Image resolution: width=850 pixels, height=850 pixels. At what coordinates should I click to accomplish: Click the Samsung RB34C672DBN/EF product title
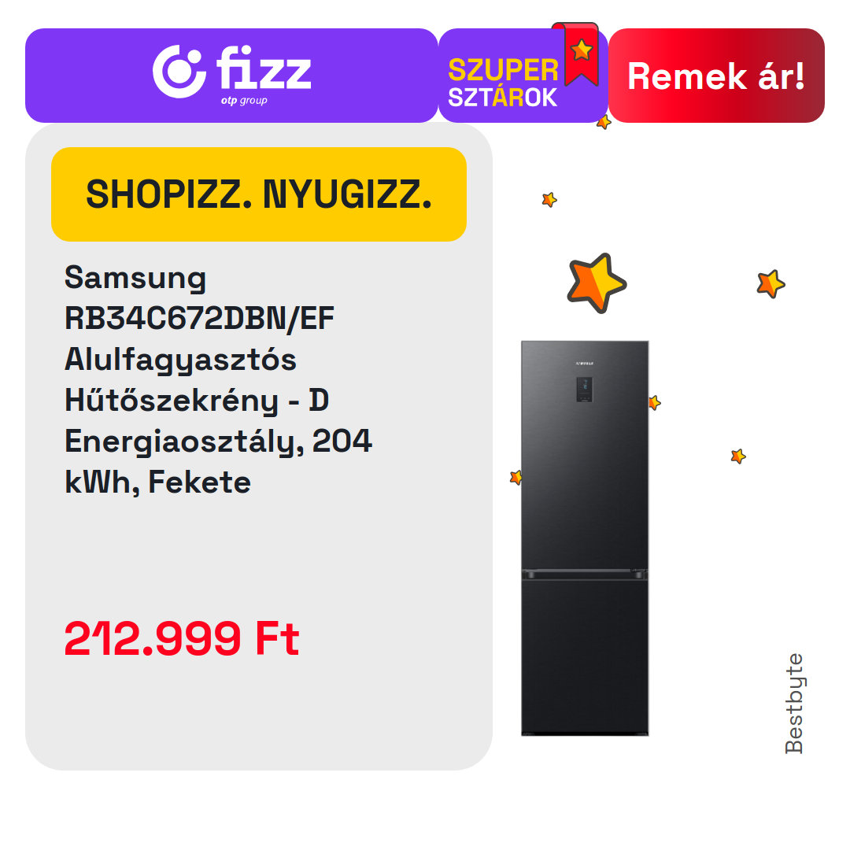pos(218,379)
